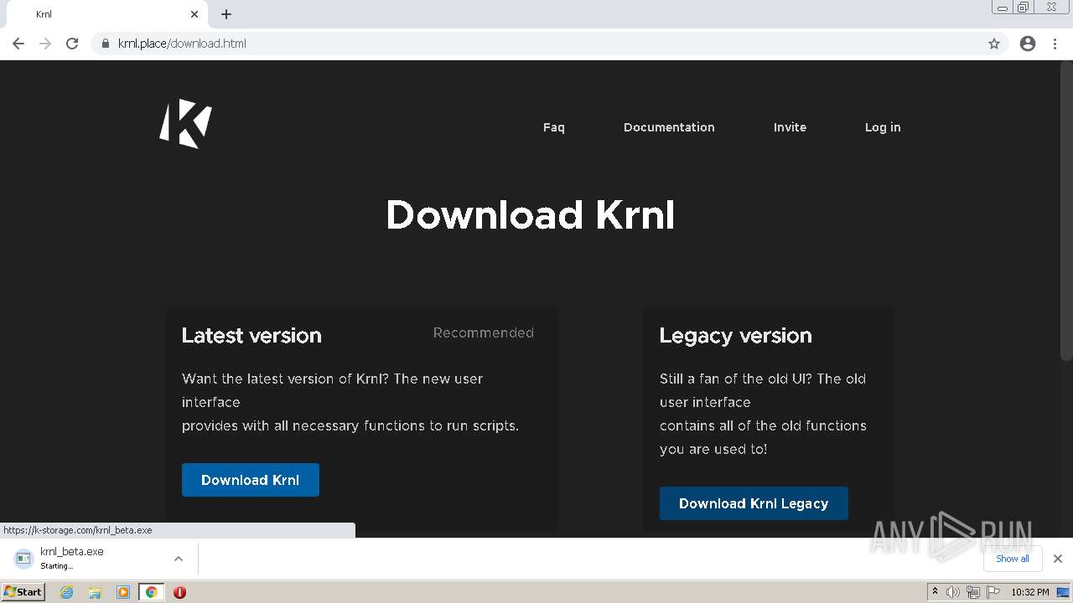This screenshot has width=1073, height=603.
Task: Expand krnl_beta.exe download options arrow
Action: (x=178, y=559)
